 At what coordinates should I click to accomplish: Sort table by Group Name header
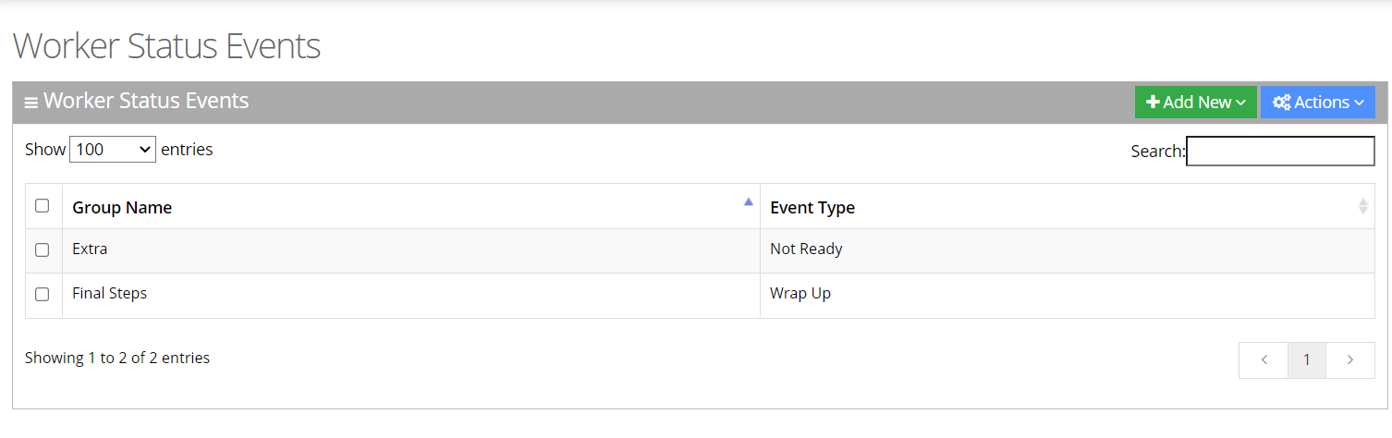122,208
